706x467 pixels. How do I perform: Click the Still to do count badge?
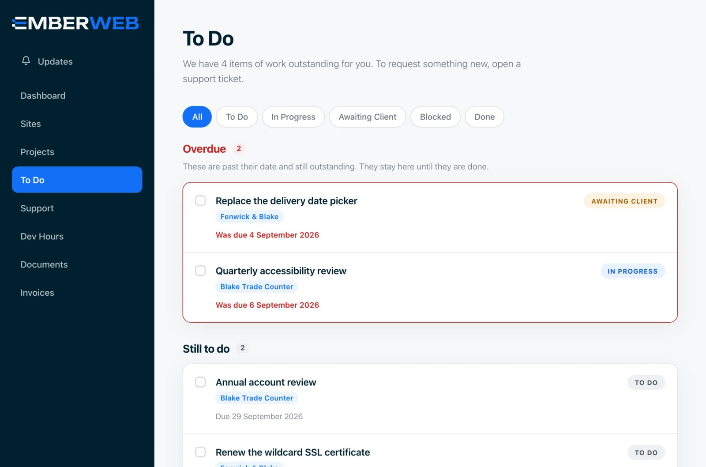242,348
